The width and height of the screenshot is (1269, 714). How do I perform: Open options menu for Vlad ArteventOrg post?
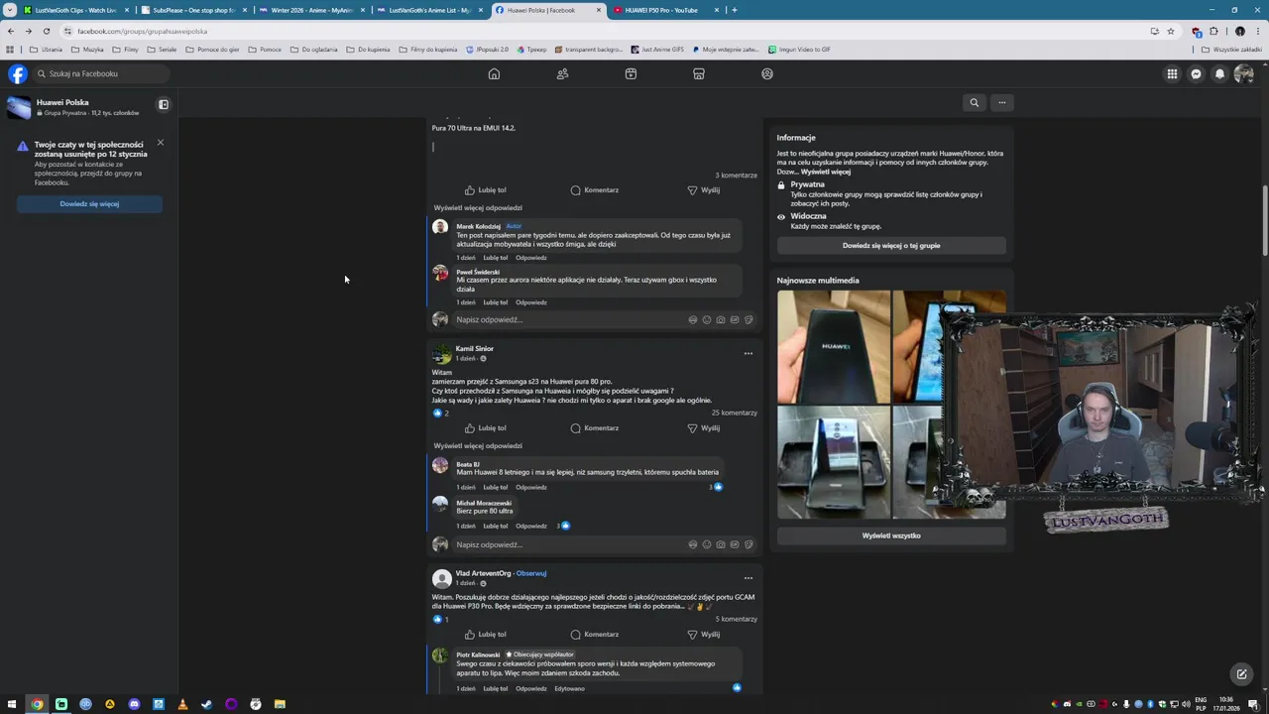(x=749, y=577)
